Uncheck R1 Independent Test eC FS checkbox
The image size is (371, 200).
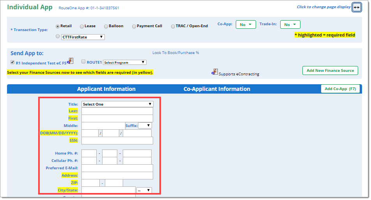(12, 62)
